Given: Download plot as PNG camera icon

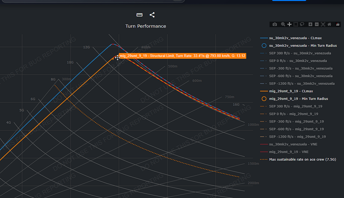Looking at the screenshot, I should point(275,24).
